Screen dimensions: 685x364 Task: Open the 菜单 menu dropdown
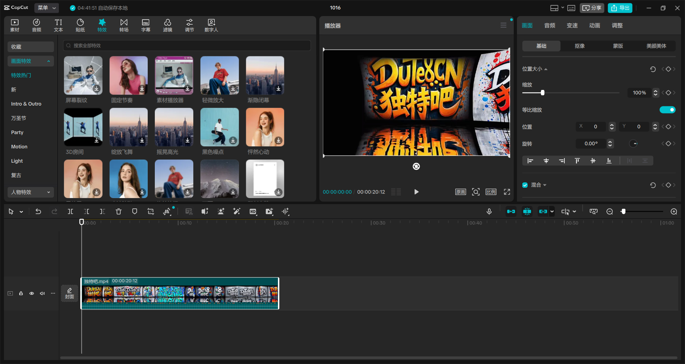(47, 8)
